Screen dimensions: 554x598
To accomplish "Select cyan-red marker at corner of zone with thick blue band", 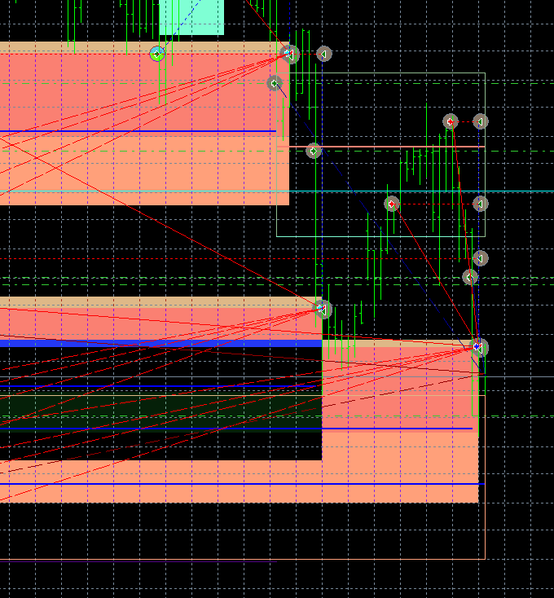I will pyautogui.click(x=322, y=309).
